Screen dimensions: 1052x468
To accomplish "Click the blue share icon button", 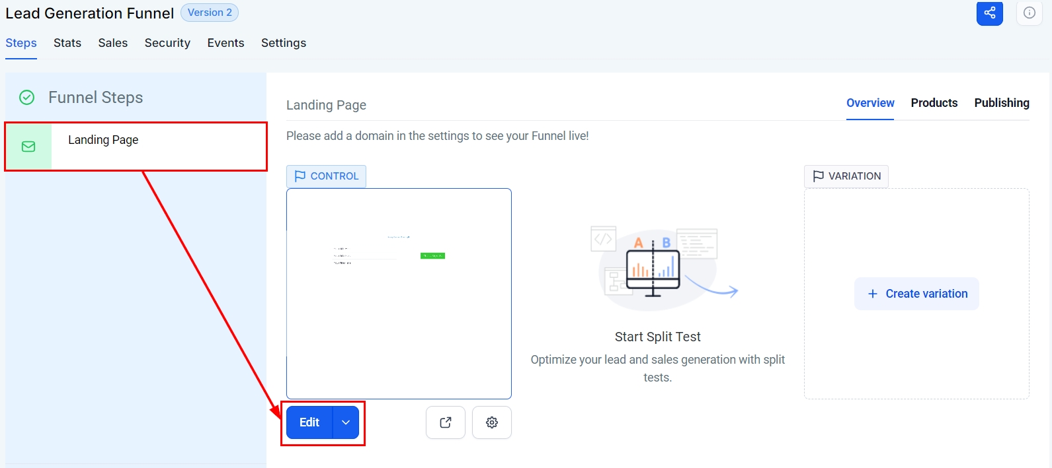I will [x=989, y=13].
